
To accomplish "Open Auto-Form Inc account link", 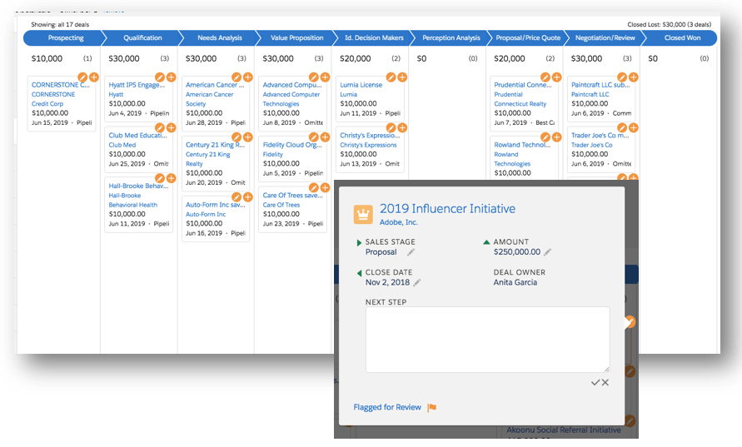I will coord(206,214).
